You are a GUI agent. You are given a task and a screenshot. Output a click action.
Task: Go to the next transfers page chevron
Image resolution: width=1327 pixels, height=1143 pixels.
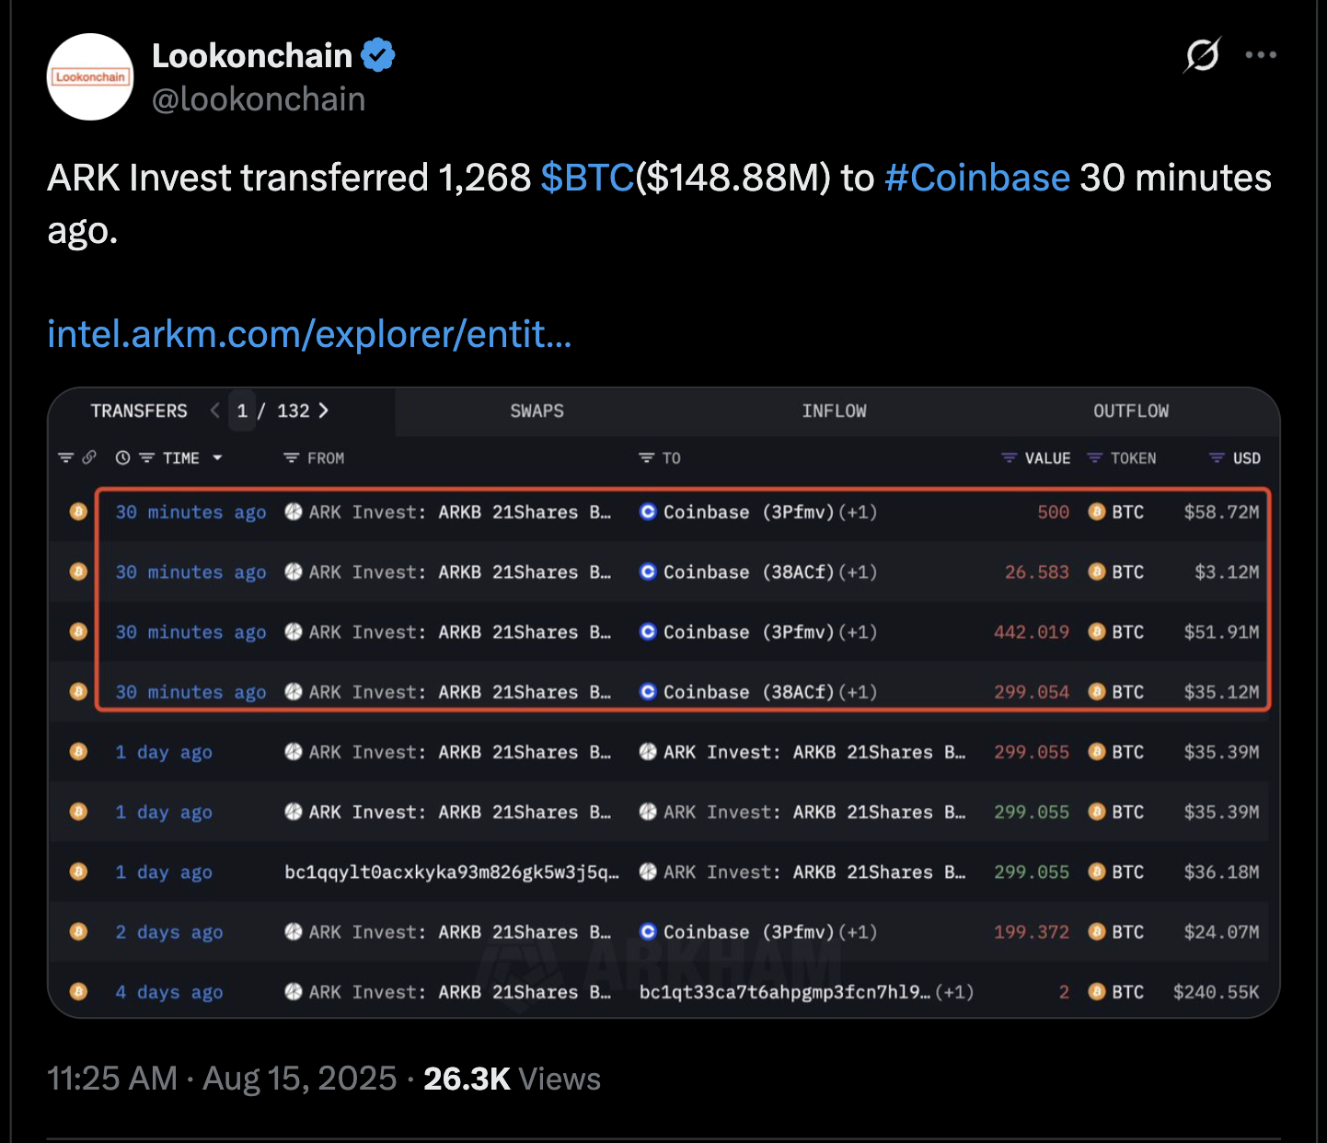click(323, 410)
